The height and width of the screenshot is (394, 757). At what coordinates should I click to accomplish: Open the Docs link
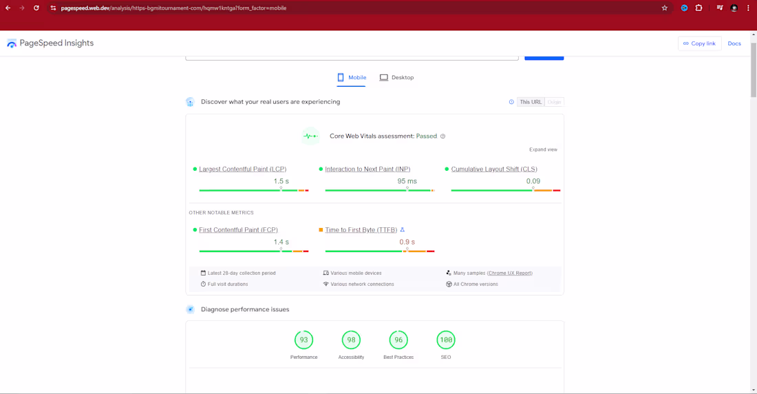coord(734,43)
